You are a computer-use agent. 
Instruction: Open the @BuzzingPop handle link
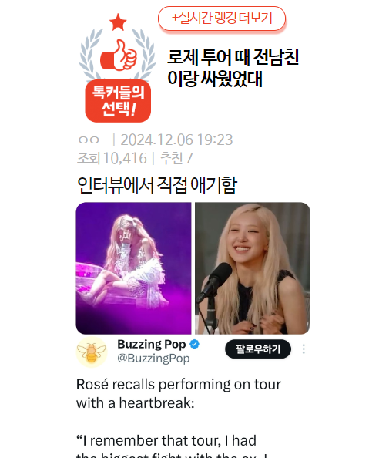(x=153, y=359)
